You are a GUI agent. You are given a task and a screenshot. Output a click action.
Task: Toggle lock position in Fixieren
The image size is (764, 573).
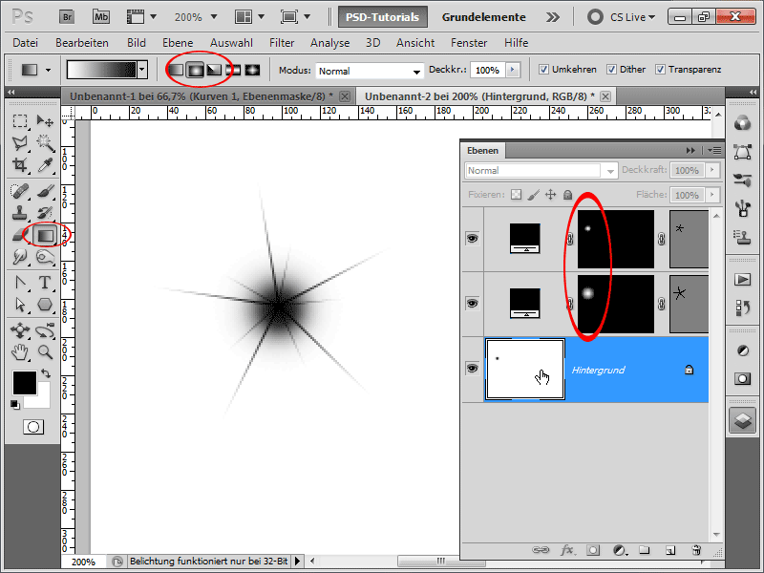[x=551, y=195]
